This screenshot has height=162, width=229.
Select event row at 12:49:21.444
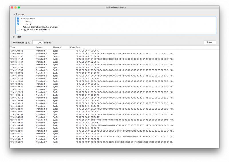coord(114,62)
